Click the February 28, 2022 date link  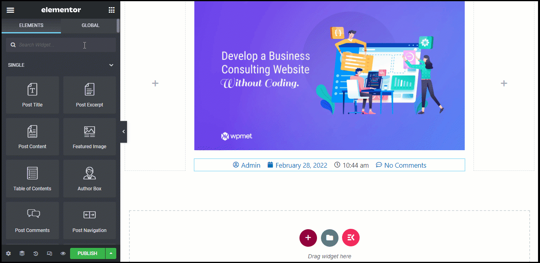click(297, 165)
